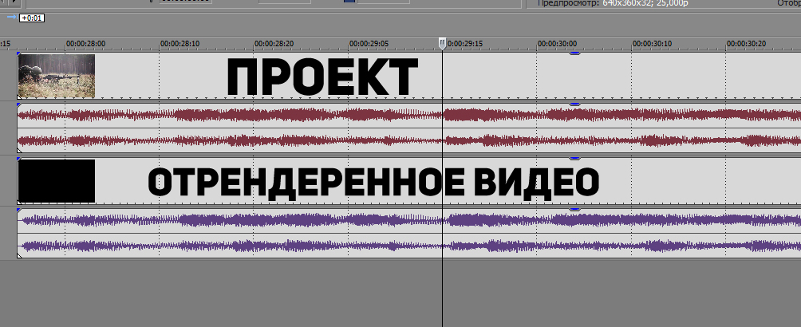Click the 00:00:28:20 ruler label

(274, 44)
